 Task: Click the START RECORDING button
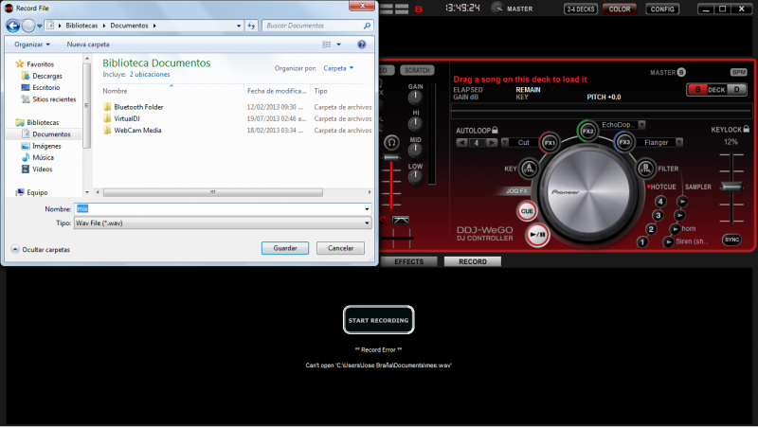[x=378, y=320]
